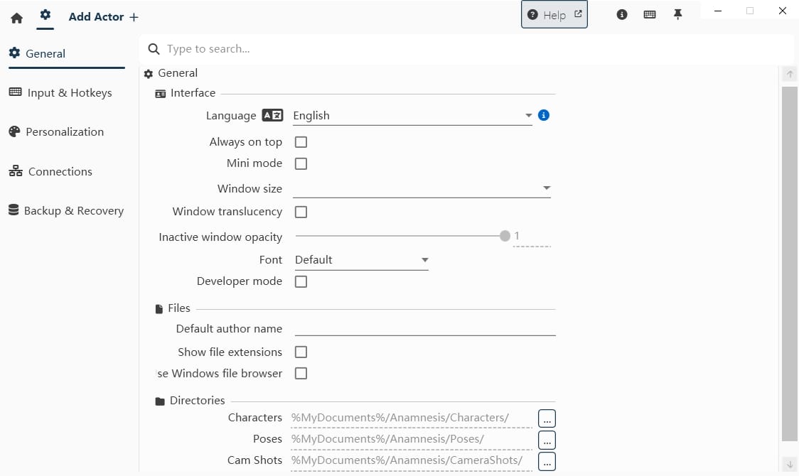Click the blue language info icon
The width and height of the screenshot is (799, 476).
tap(544, 115)
